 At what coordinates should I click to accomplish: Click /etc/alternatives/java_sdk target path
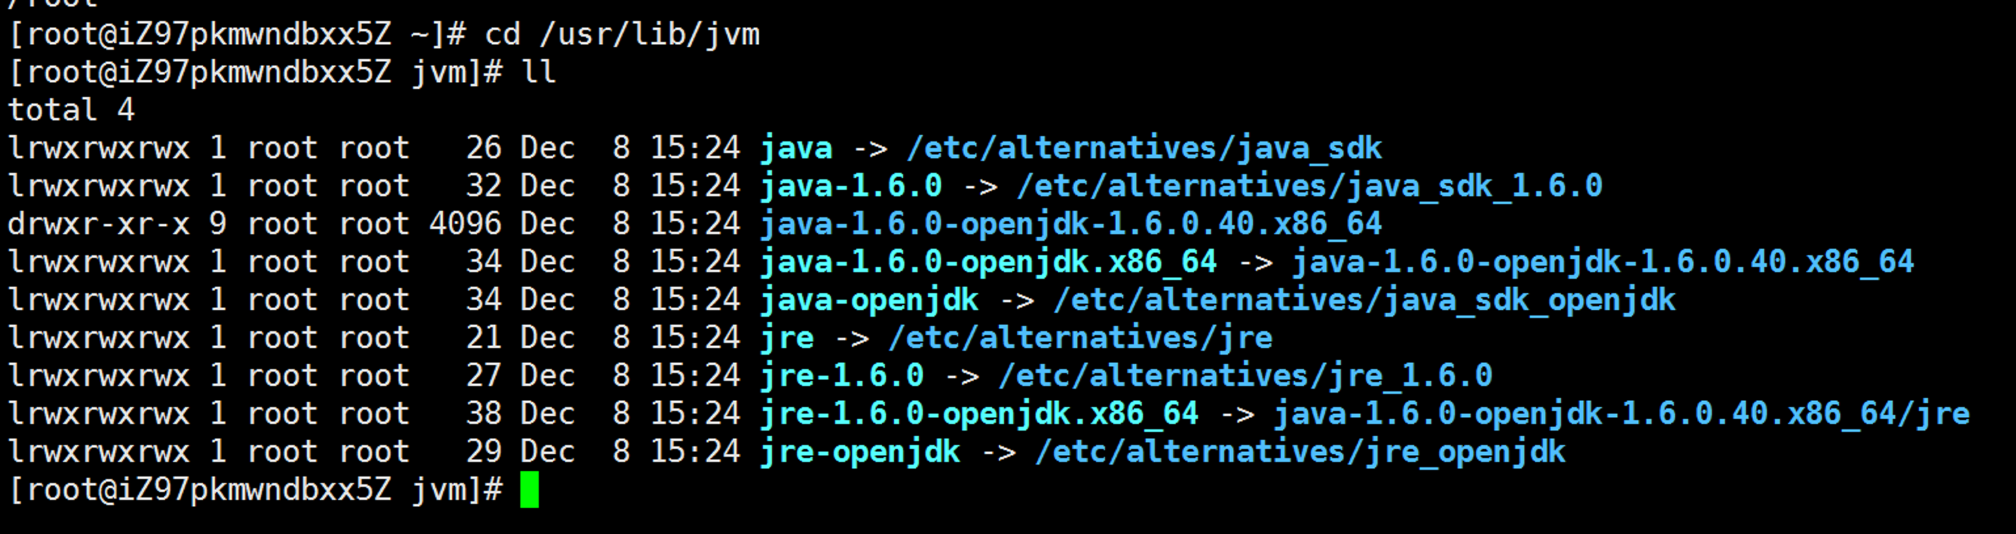pyautogui.click(x=1144, y=148)
